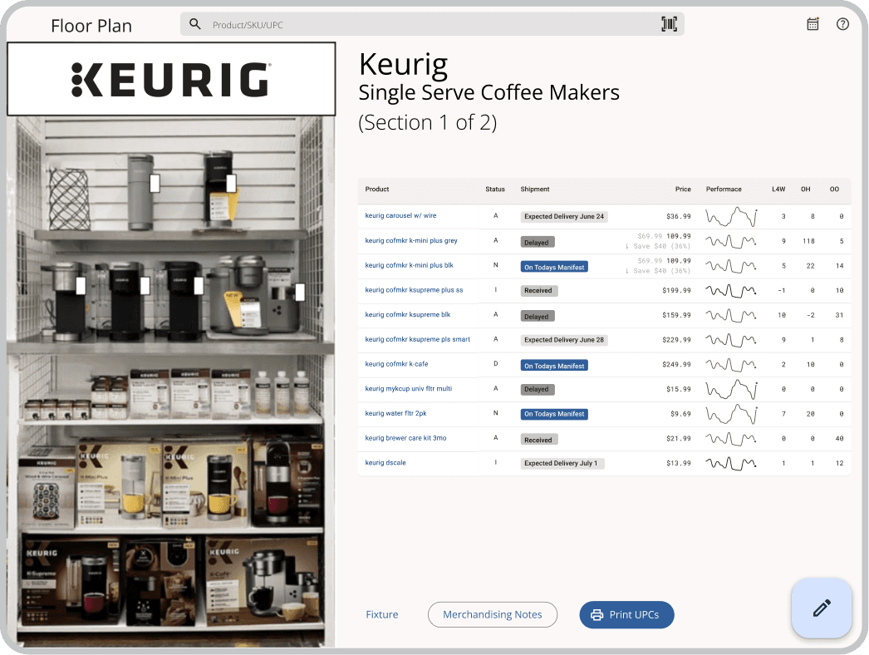Click the Product/SKU/UPC search field
The height and width of the screenshot is (655, 869).
click(x=332, y=24)
